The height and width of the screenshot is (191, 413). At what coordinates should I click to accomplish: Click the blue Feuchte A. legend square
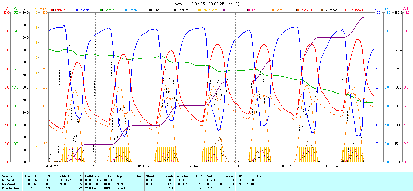[77, 10]
